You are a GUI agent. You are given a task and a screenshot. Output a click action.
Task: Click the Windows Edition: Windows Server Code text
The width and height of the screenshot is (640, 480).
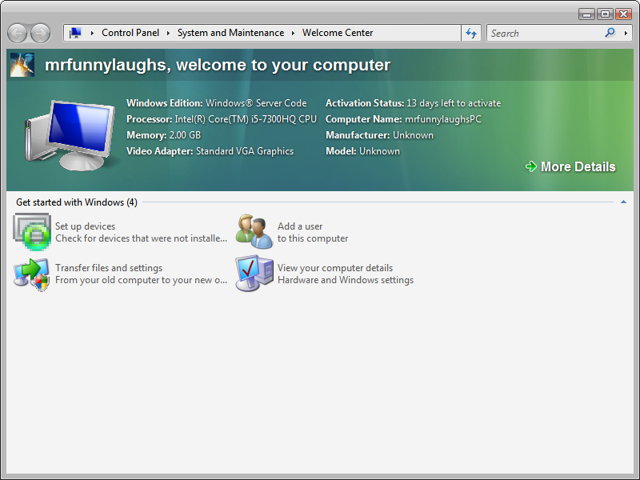click(x=216, y=103)
